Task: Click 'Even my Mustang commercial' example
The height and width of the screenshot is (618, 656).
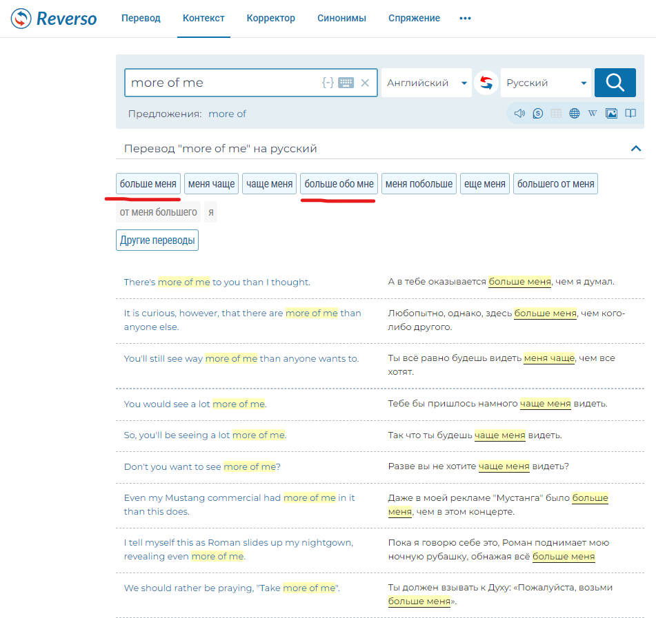Action: click(x=239, y=505)
